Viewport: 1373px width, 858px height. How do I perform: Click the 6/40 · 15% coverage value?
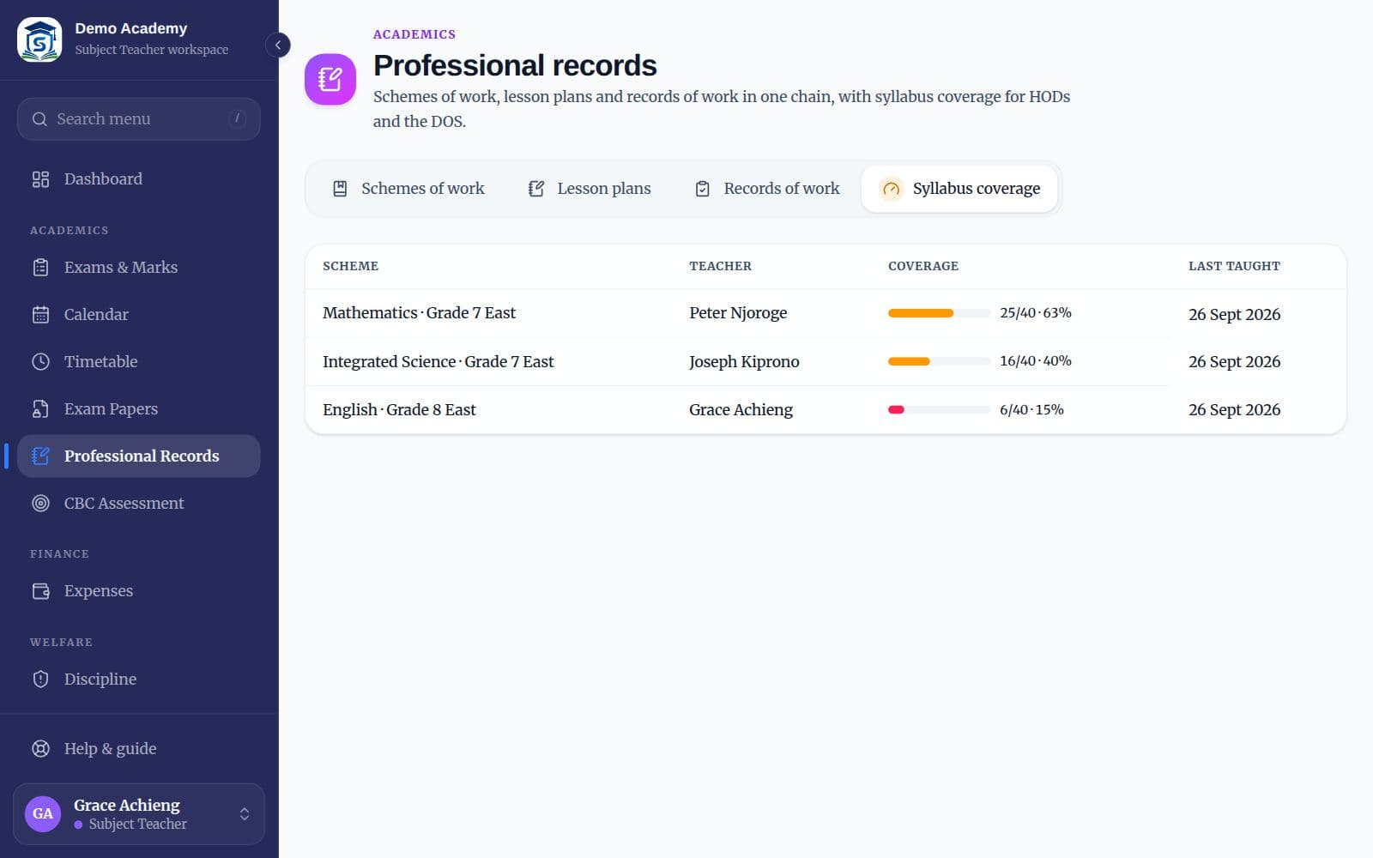(1031, 410)
